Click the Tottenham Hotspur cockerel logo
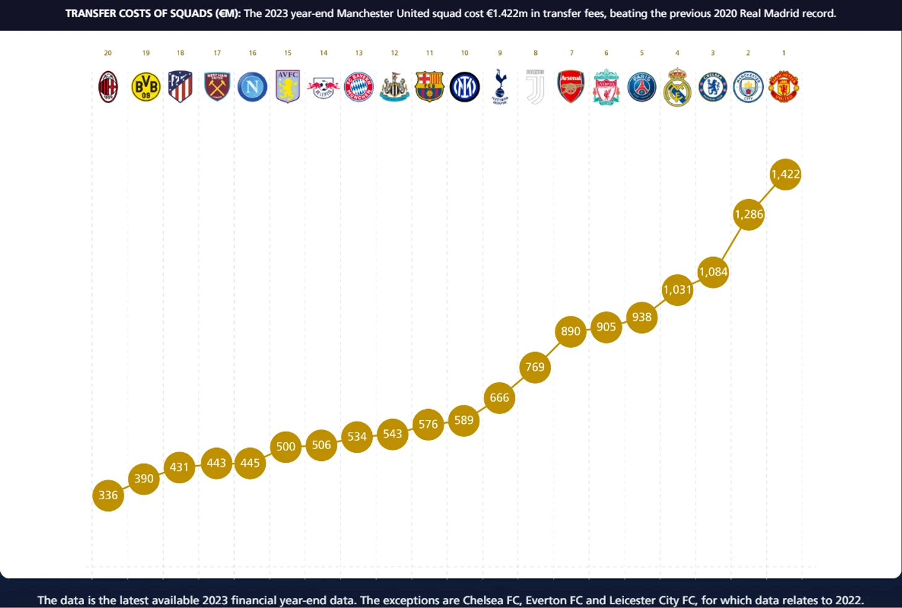Viewport: 902px width, 608px height. 500,87
